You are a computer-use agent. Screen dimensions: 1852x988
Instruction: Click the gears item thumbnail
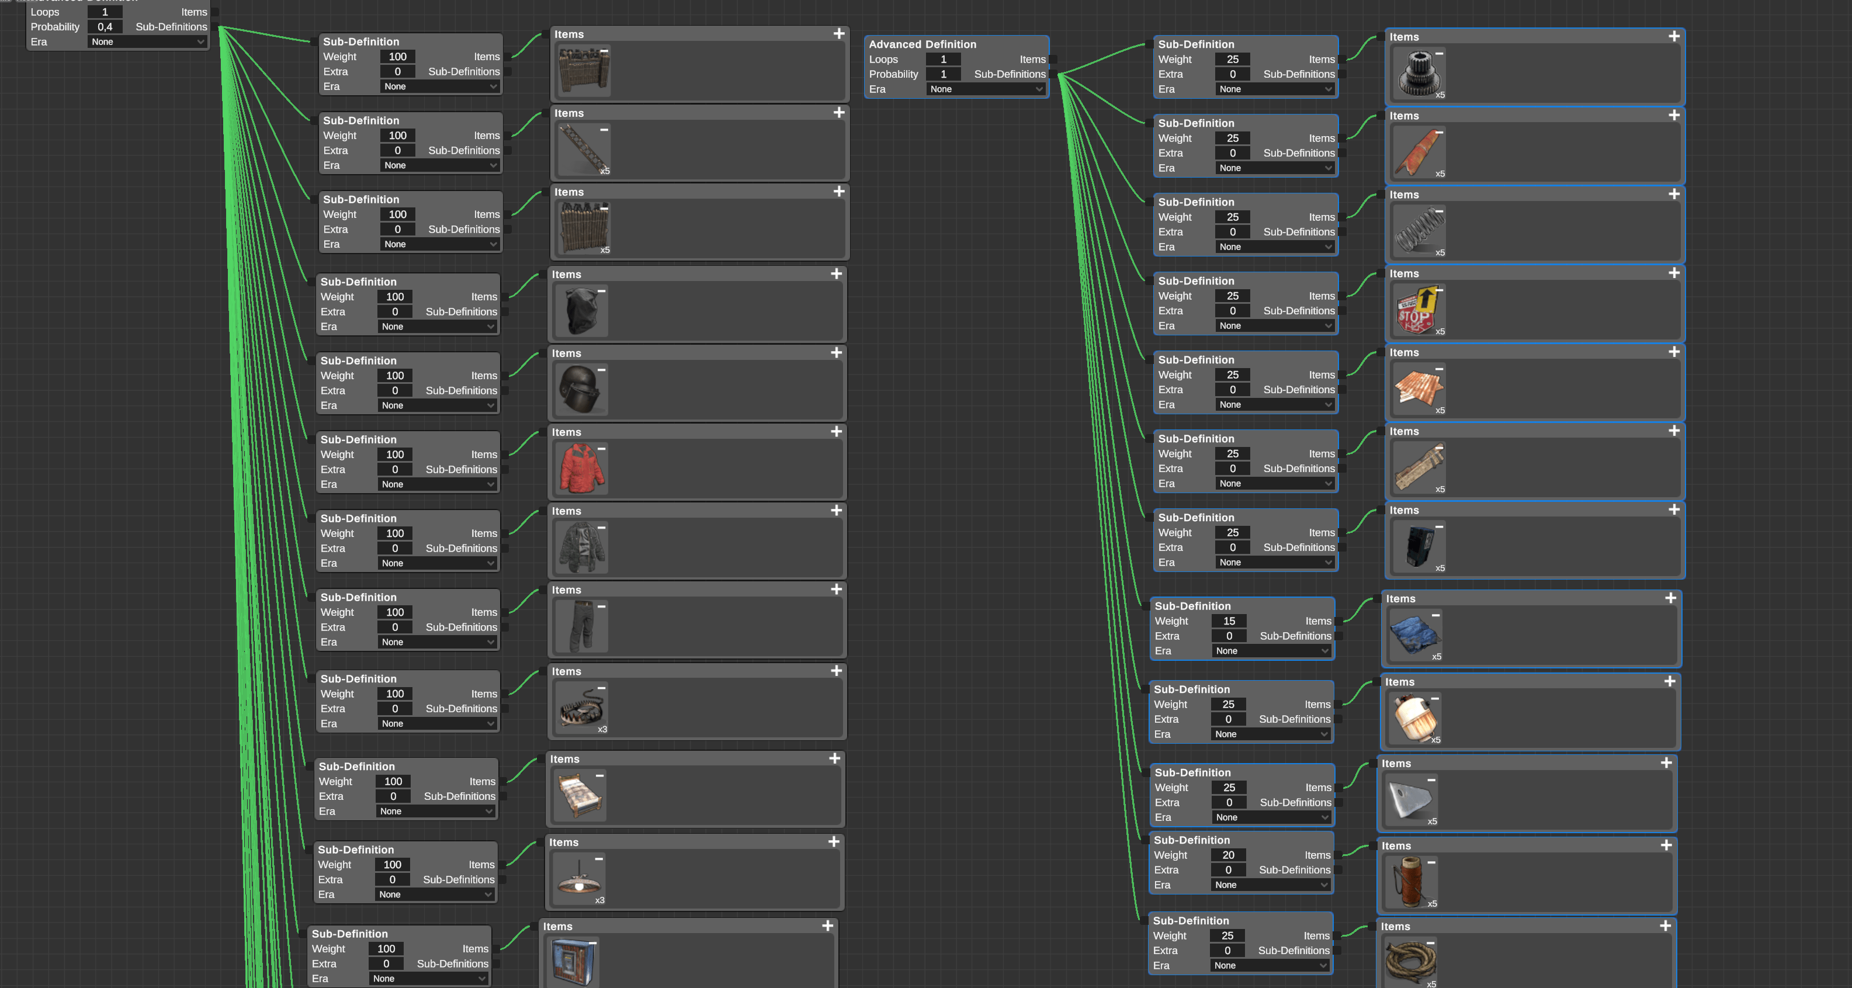point(1419,74)
